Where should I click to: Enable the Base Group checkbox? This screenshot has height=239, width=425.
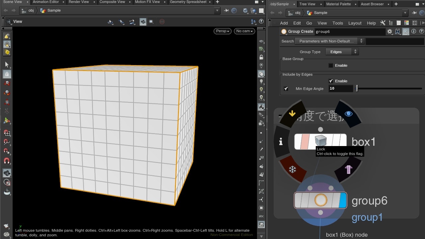tap(331, 65)
